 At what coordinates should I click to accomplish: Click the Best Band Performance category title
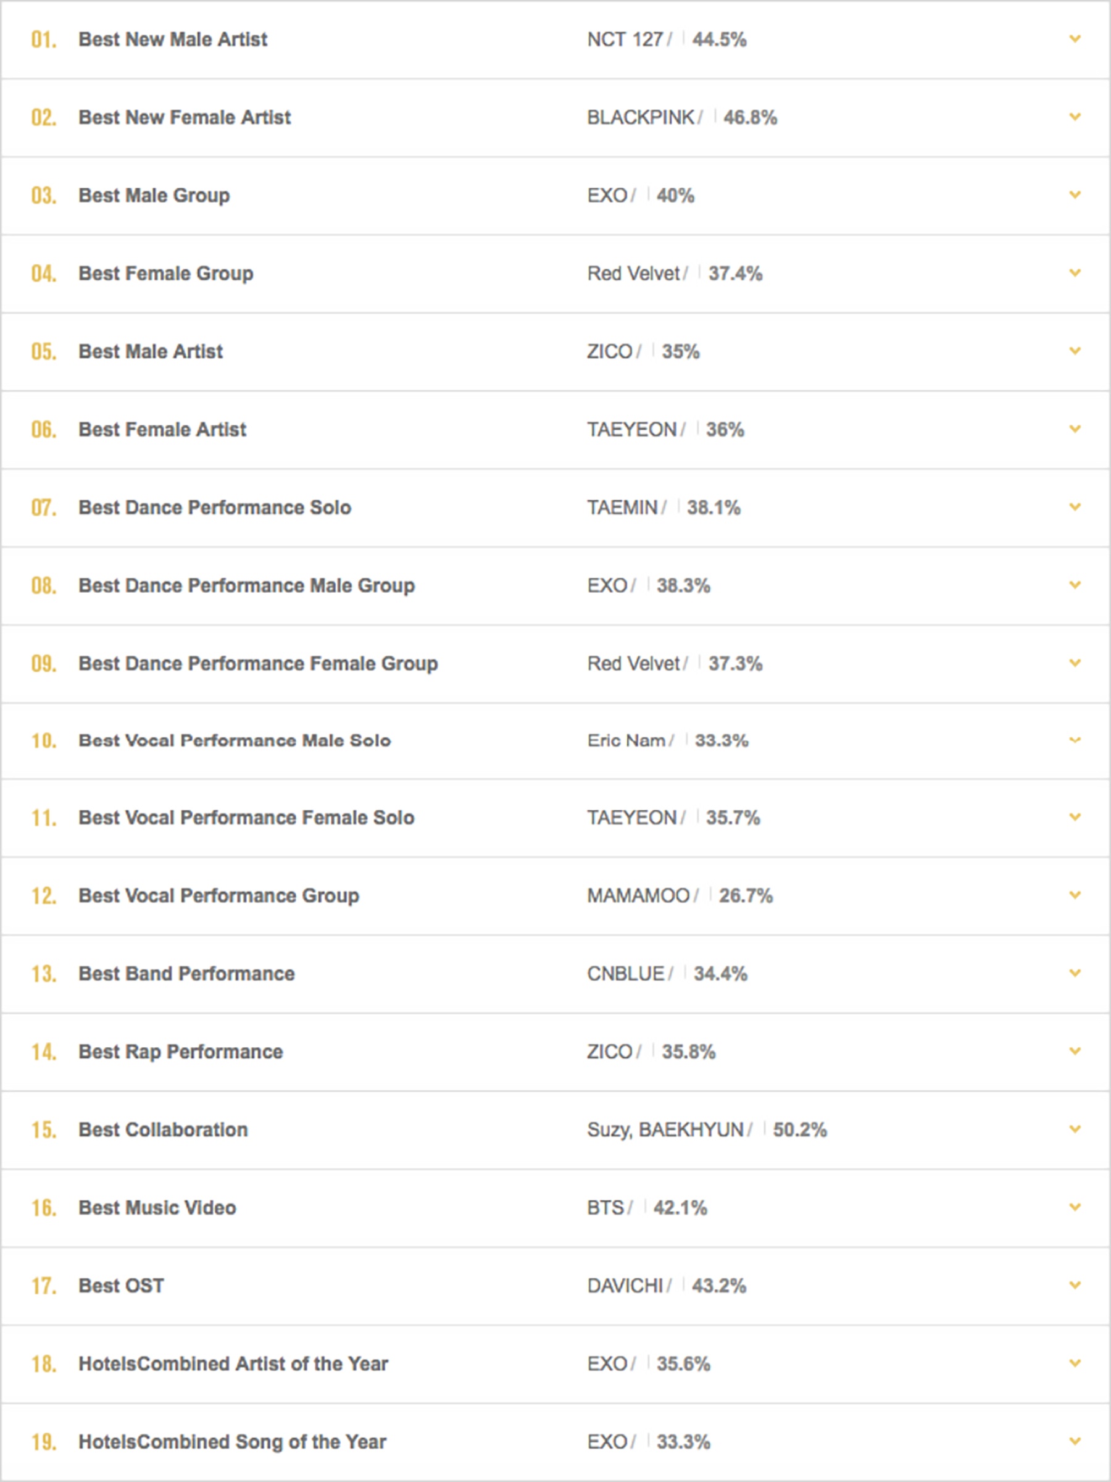[186, 973]
